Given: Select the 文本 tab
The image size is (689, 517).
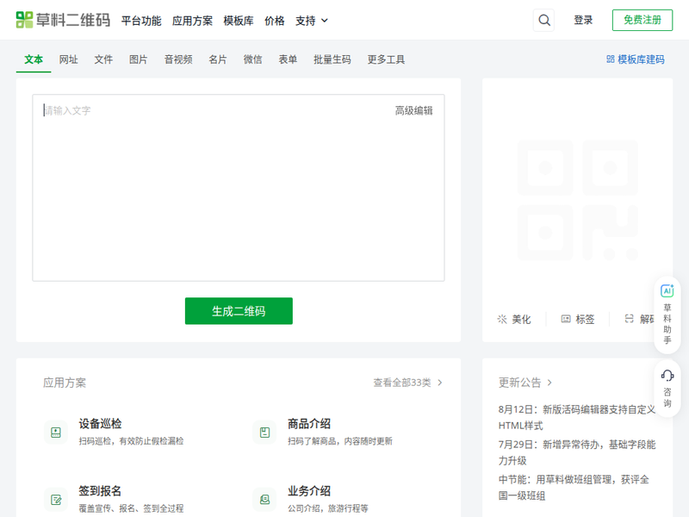Looking at the screenshot, I should click(34, 59).
